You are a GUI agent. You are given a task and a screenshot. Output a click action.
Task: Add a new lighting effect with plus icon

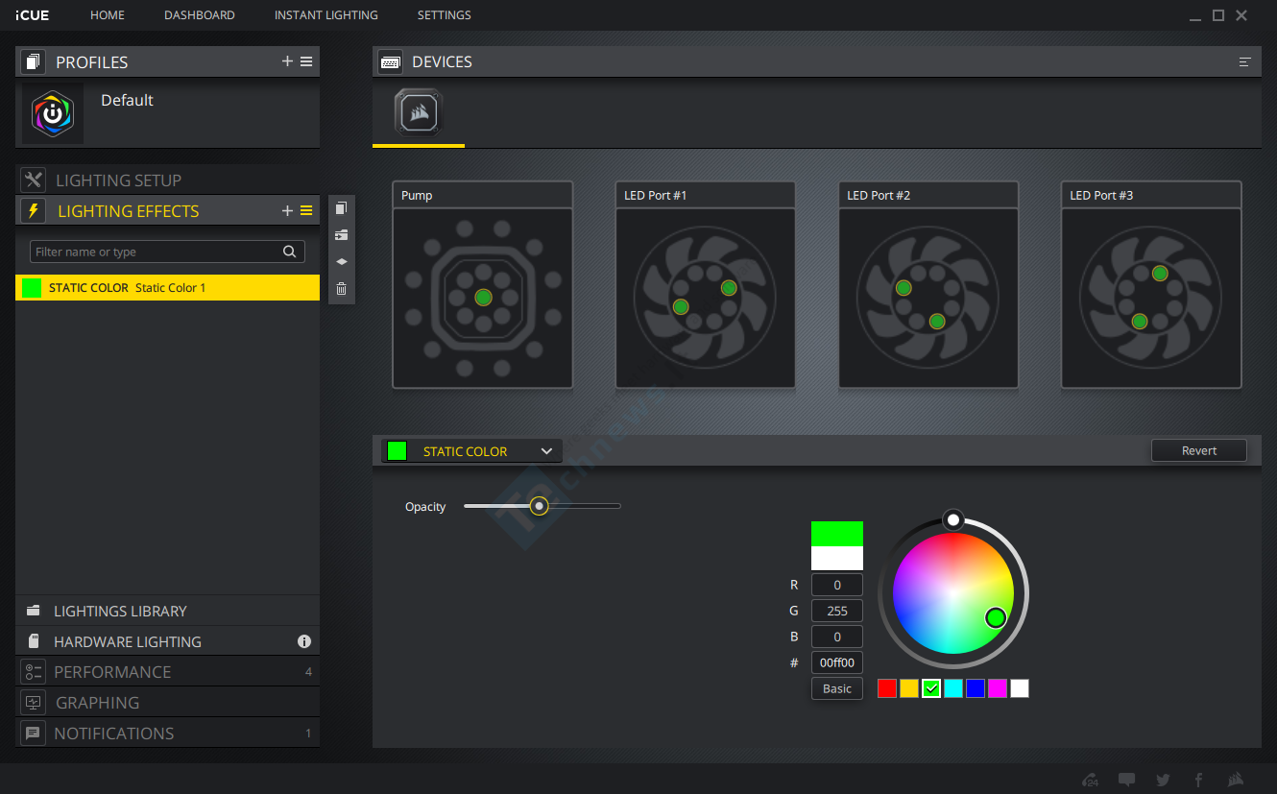(287, 210)
